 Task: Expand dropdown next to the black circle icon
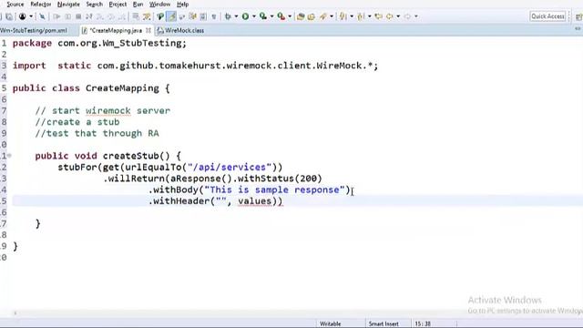(31, 16)
